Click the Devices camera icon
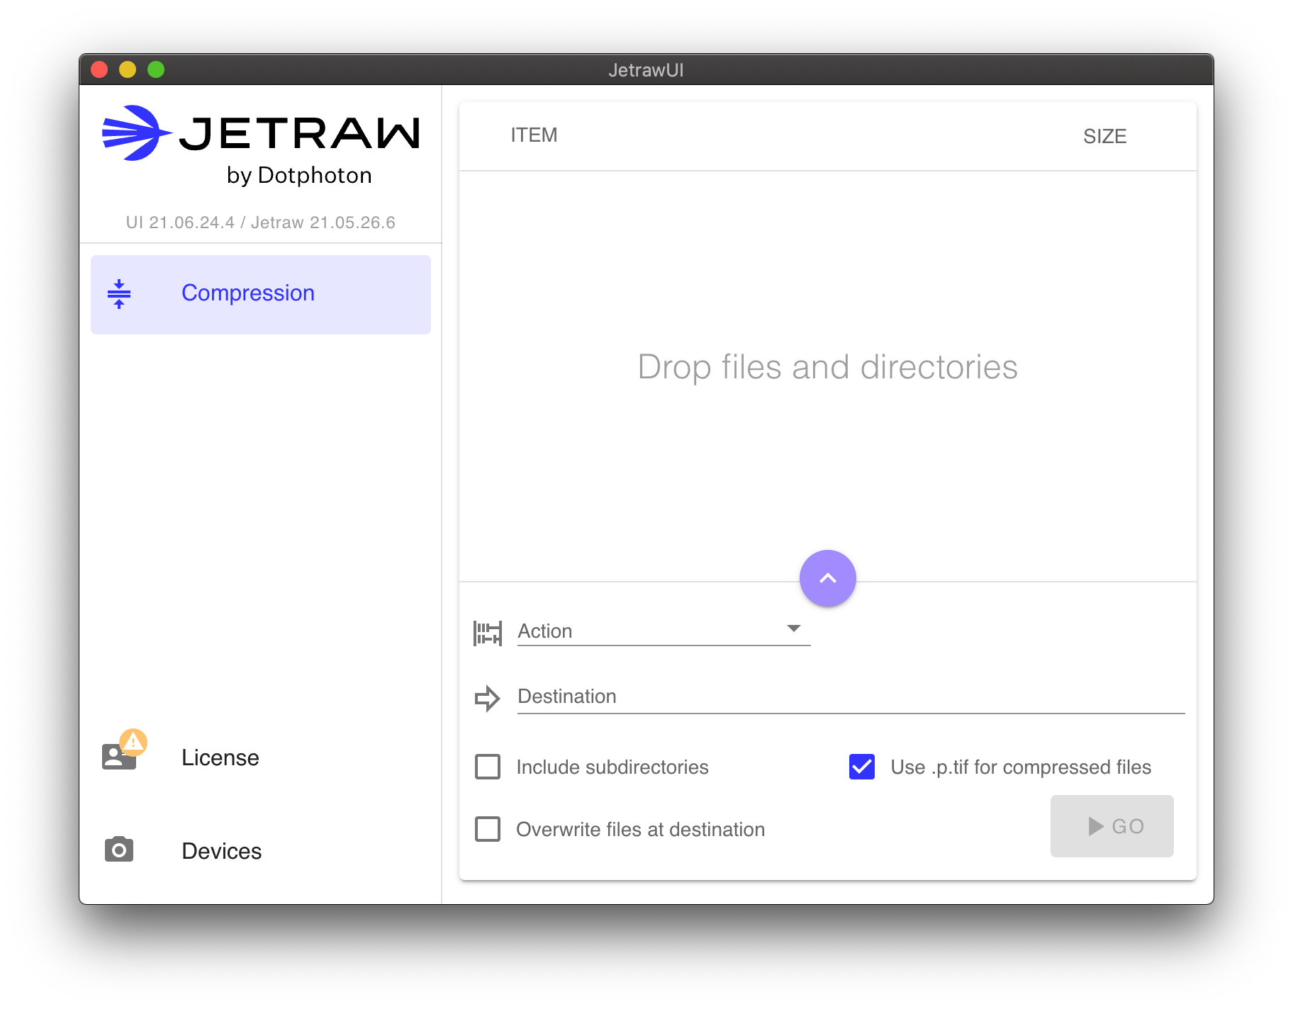1293x1009 pixels. [x=119, y=849]
